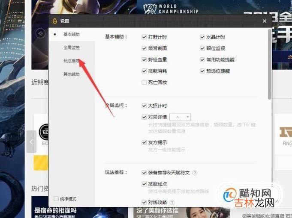Click the RNG team logo
The image size is (292, 218).
286,133
